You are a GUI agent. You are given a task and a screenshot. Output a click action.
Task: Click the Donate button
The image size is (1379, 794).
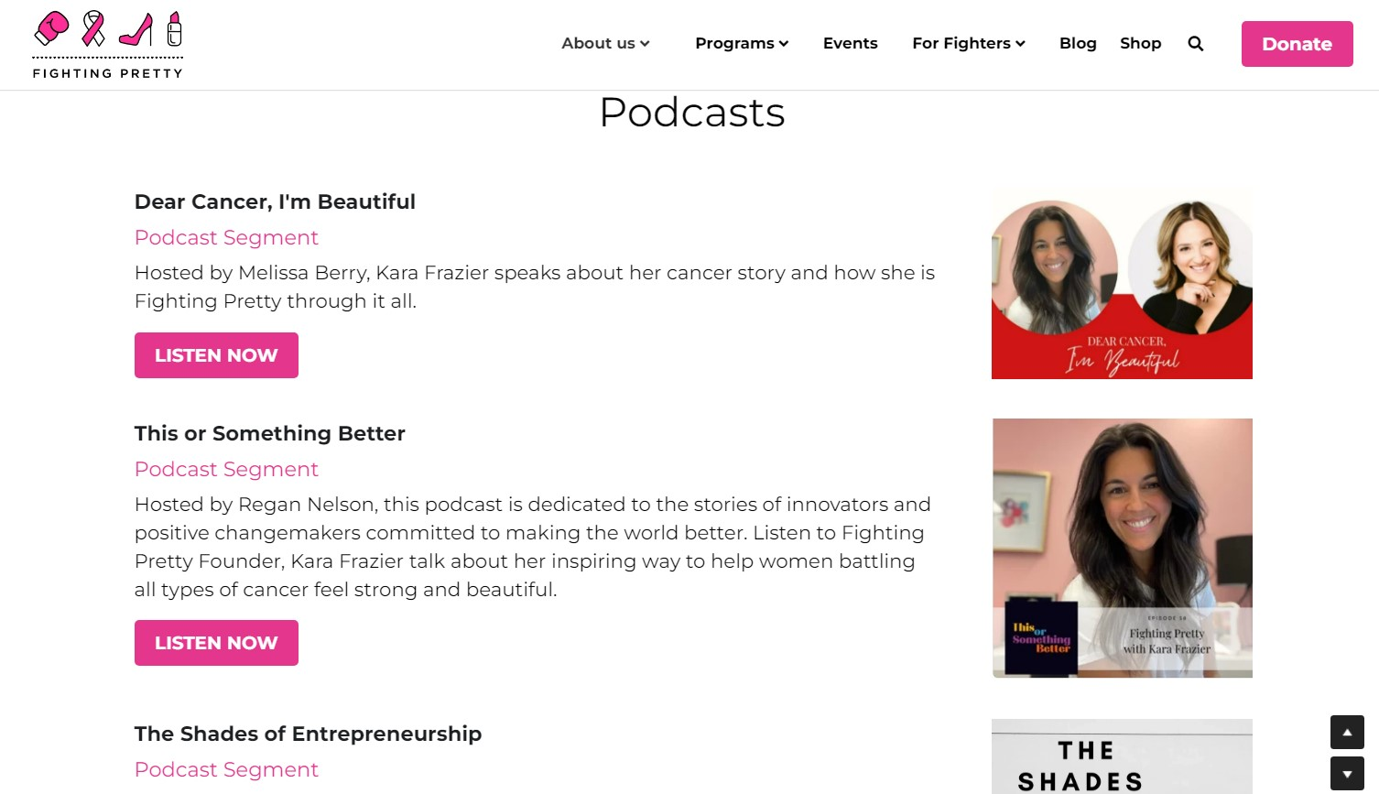[1297, 43]
